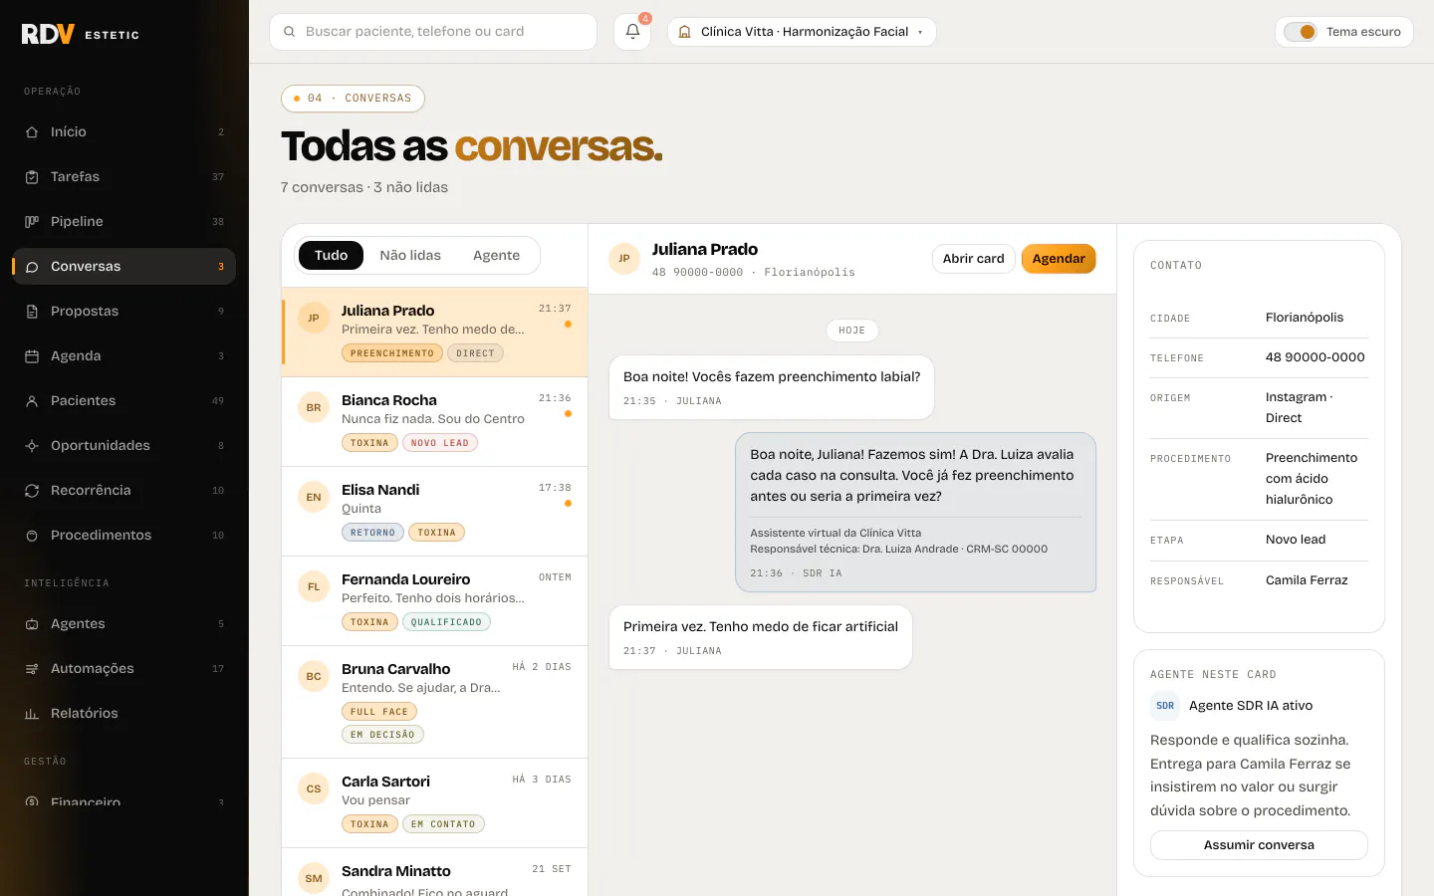
Task: Open the Tarefas clipboard icon
Action: pos(32,176)
